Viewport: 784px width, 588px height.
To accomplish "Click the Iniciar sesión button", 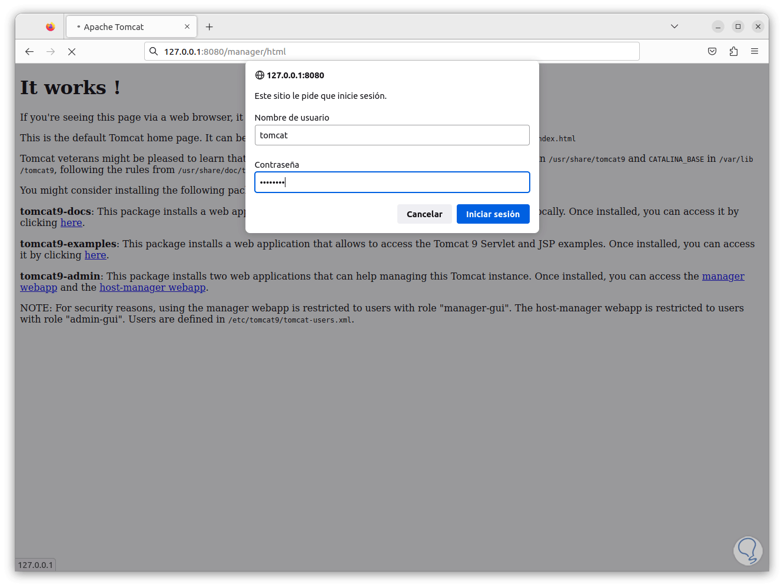I will (493, 214).
